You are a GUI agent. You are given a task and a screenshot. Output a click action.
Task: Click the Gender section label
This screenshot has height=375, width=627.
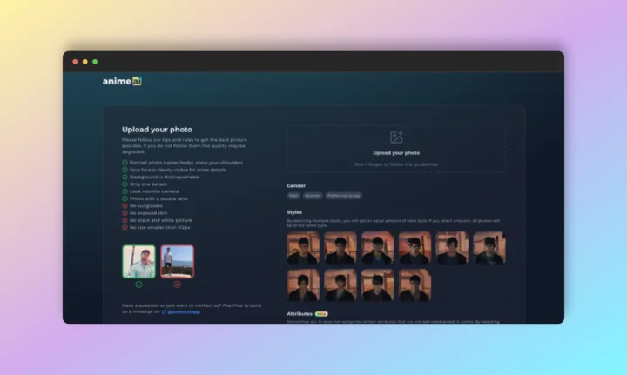[x=296, y=185]
